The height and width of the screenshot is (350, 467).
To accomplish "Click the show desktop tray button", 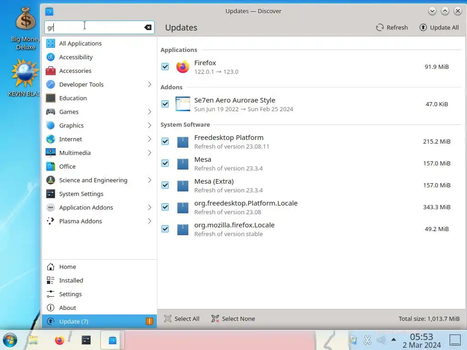I will (455, 340).
